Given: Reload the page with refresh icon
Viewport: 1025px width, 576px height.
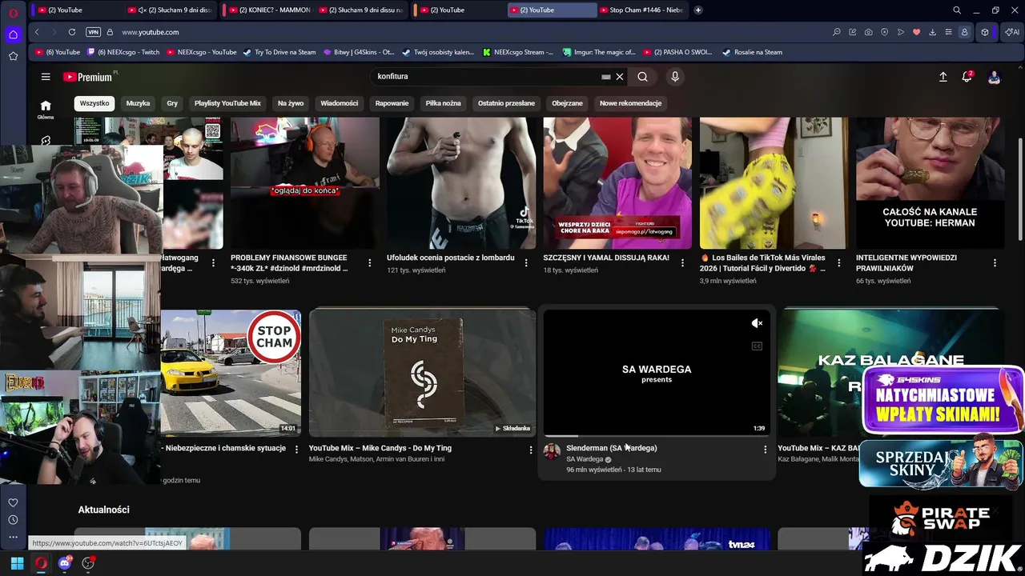Looking at the screenshot, I should (72, 32).
